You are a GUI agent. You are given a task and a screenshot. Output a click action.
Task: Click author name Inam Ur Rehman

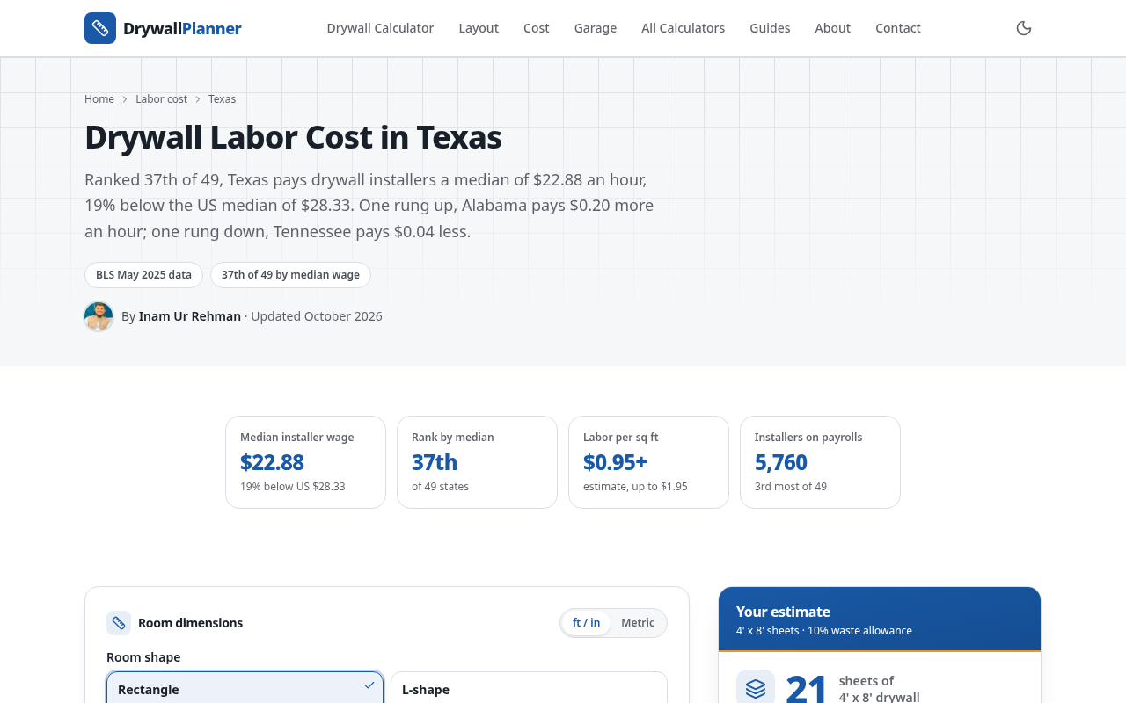(x=190, y=316)
